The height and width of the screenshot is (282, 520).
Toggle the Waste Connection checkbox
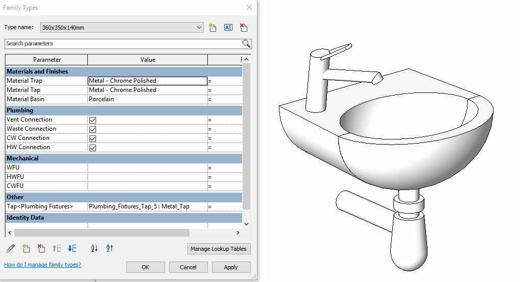click(93, 129)
